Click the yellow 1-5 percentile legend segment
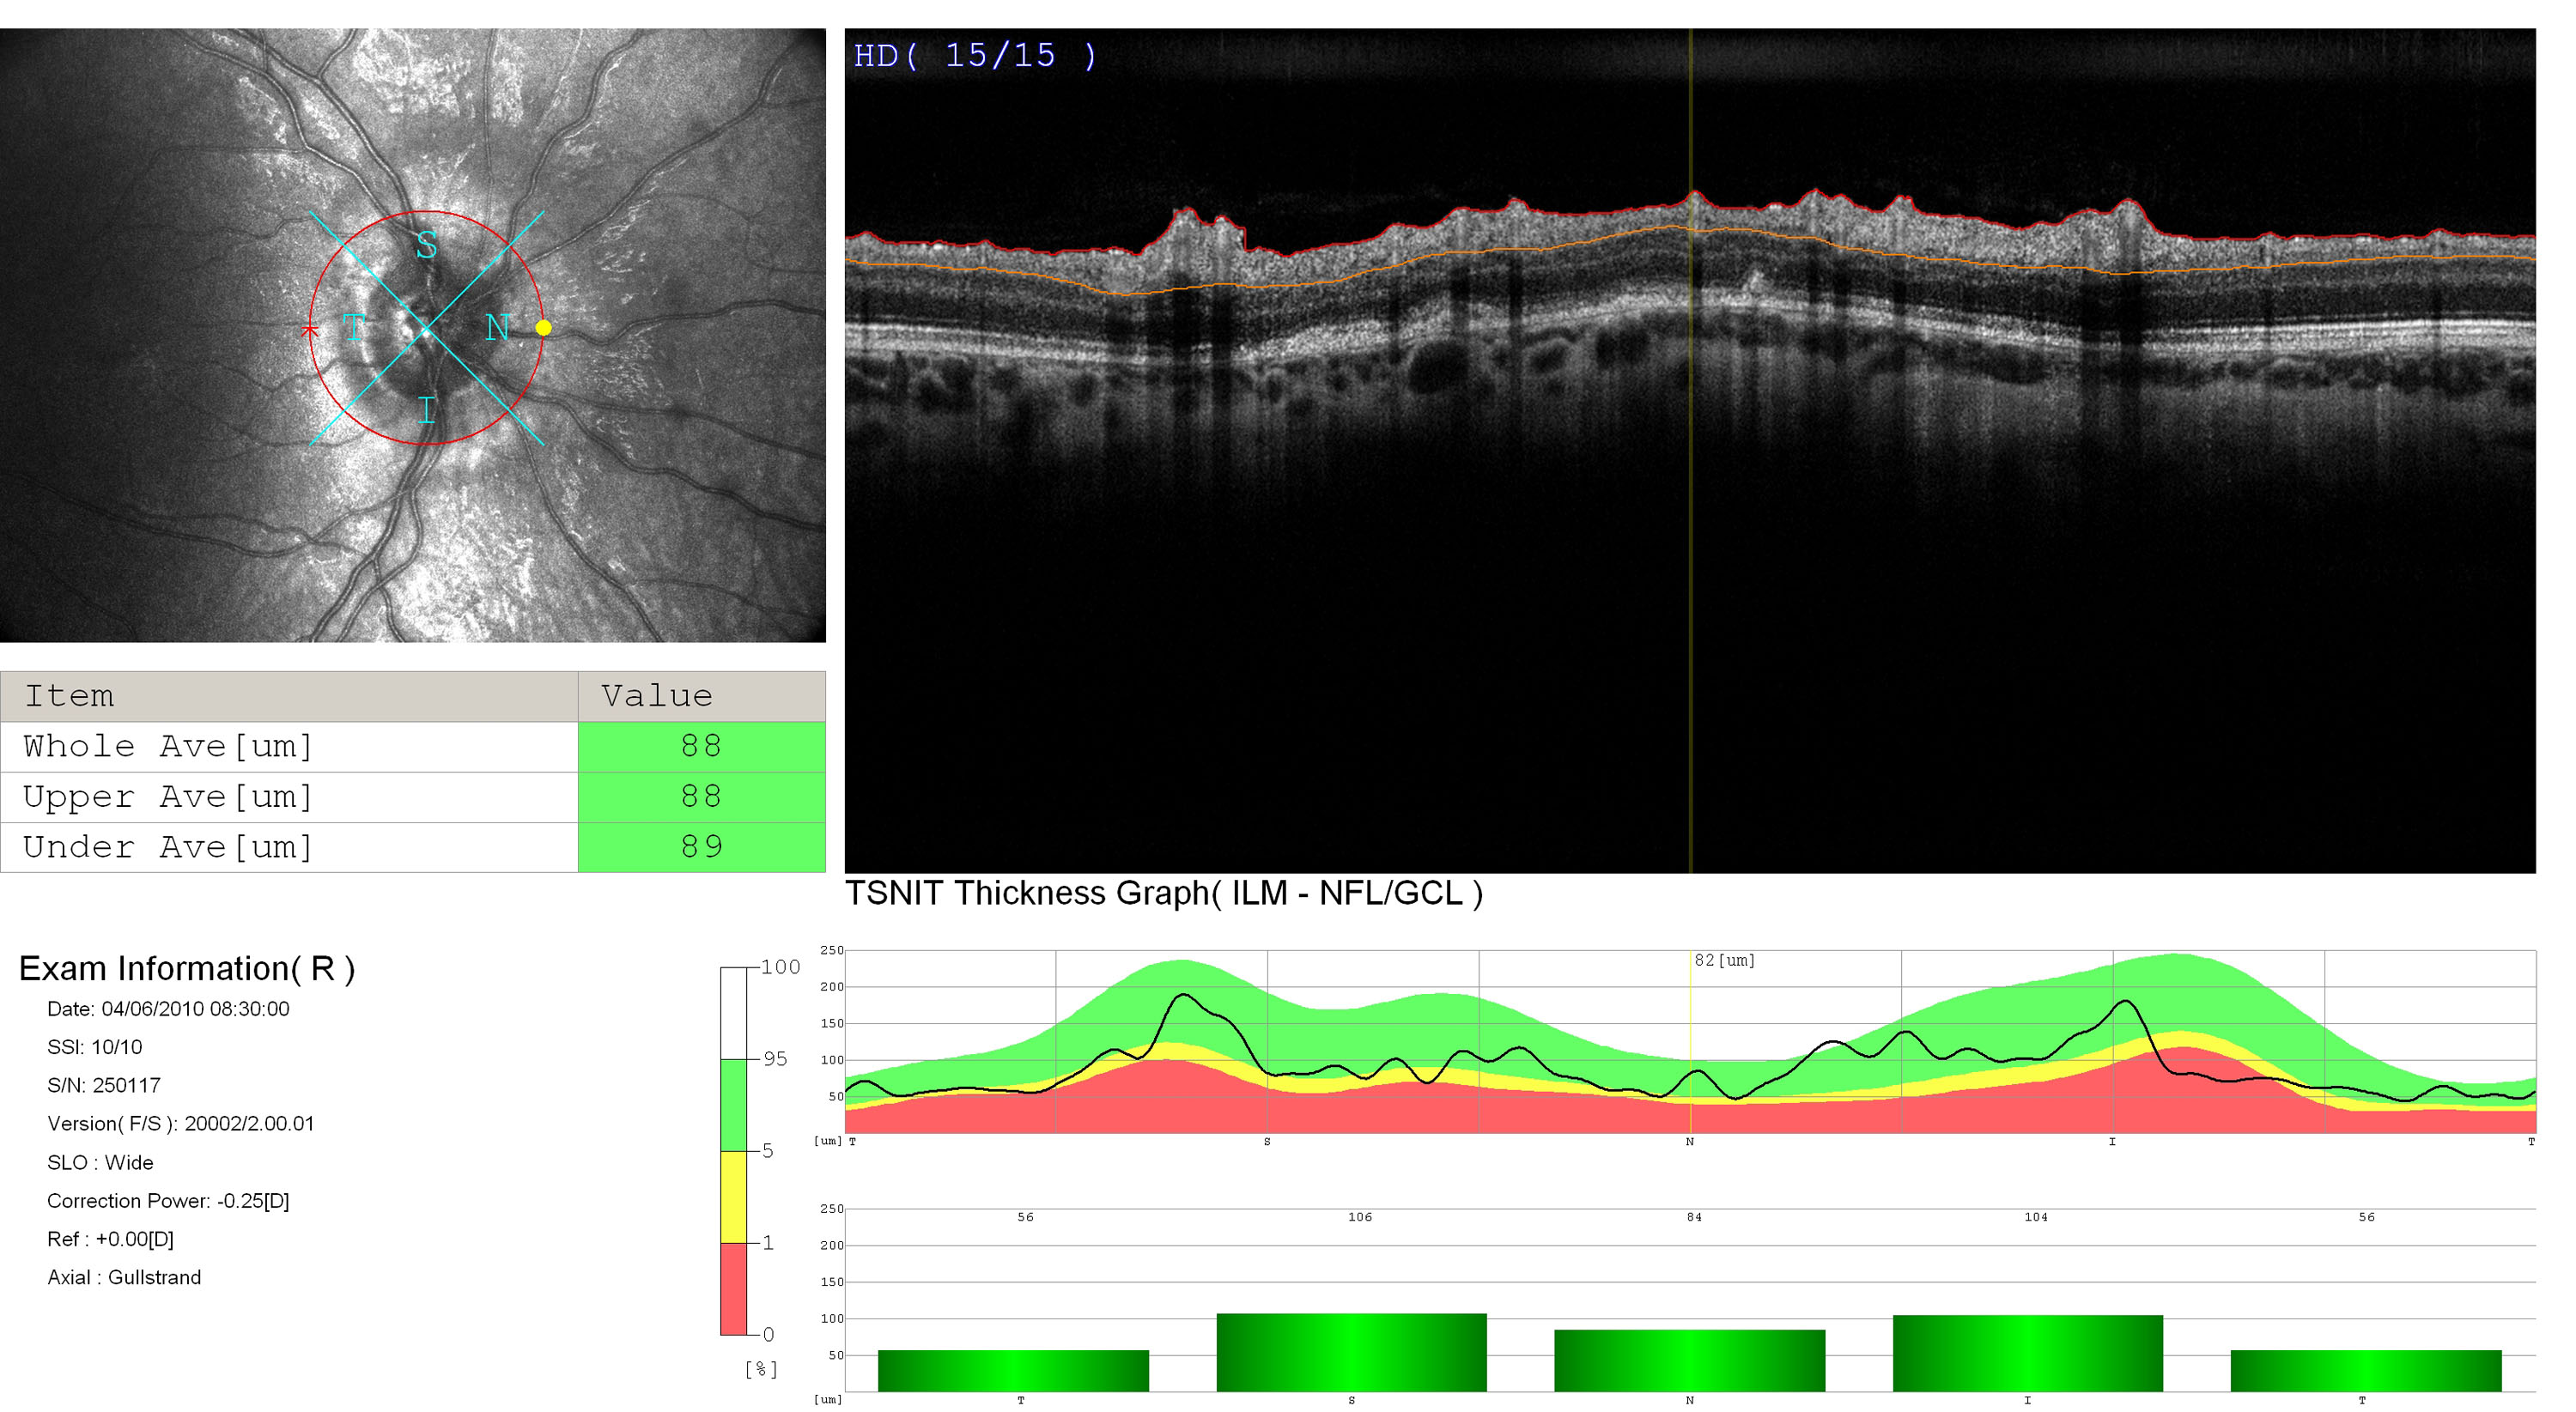This screenshot has width=2576, height=1412. (734, 1197)
